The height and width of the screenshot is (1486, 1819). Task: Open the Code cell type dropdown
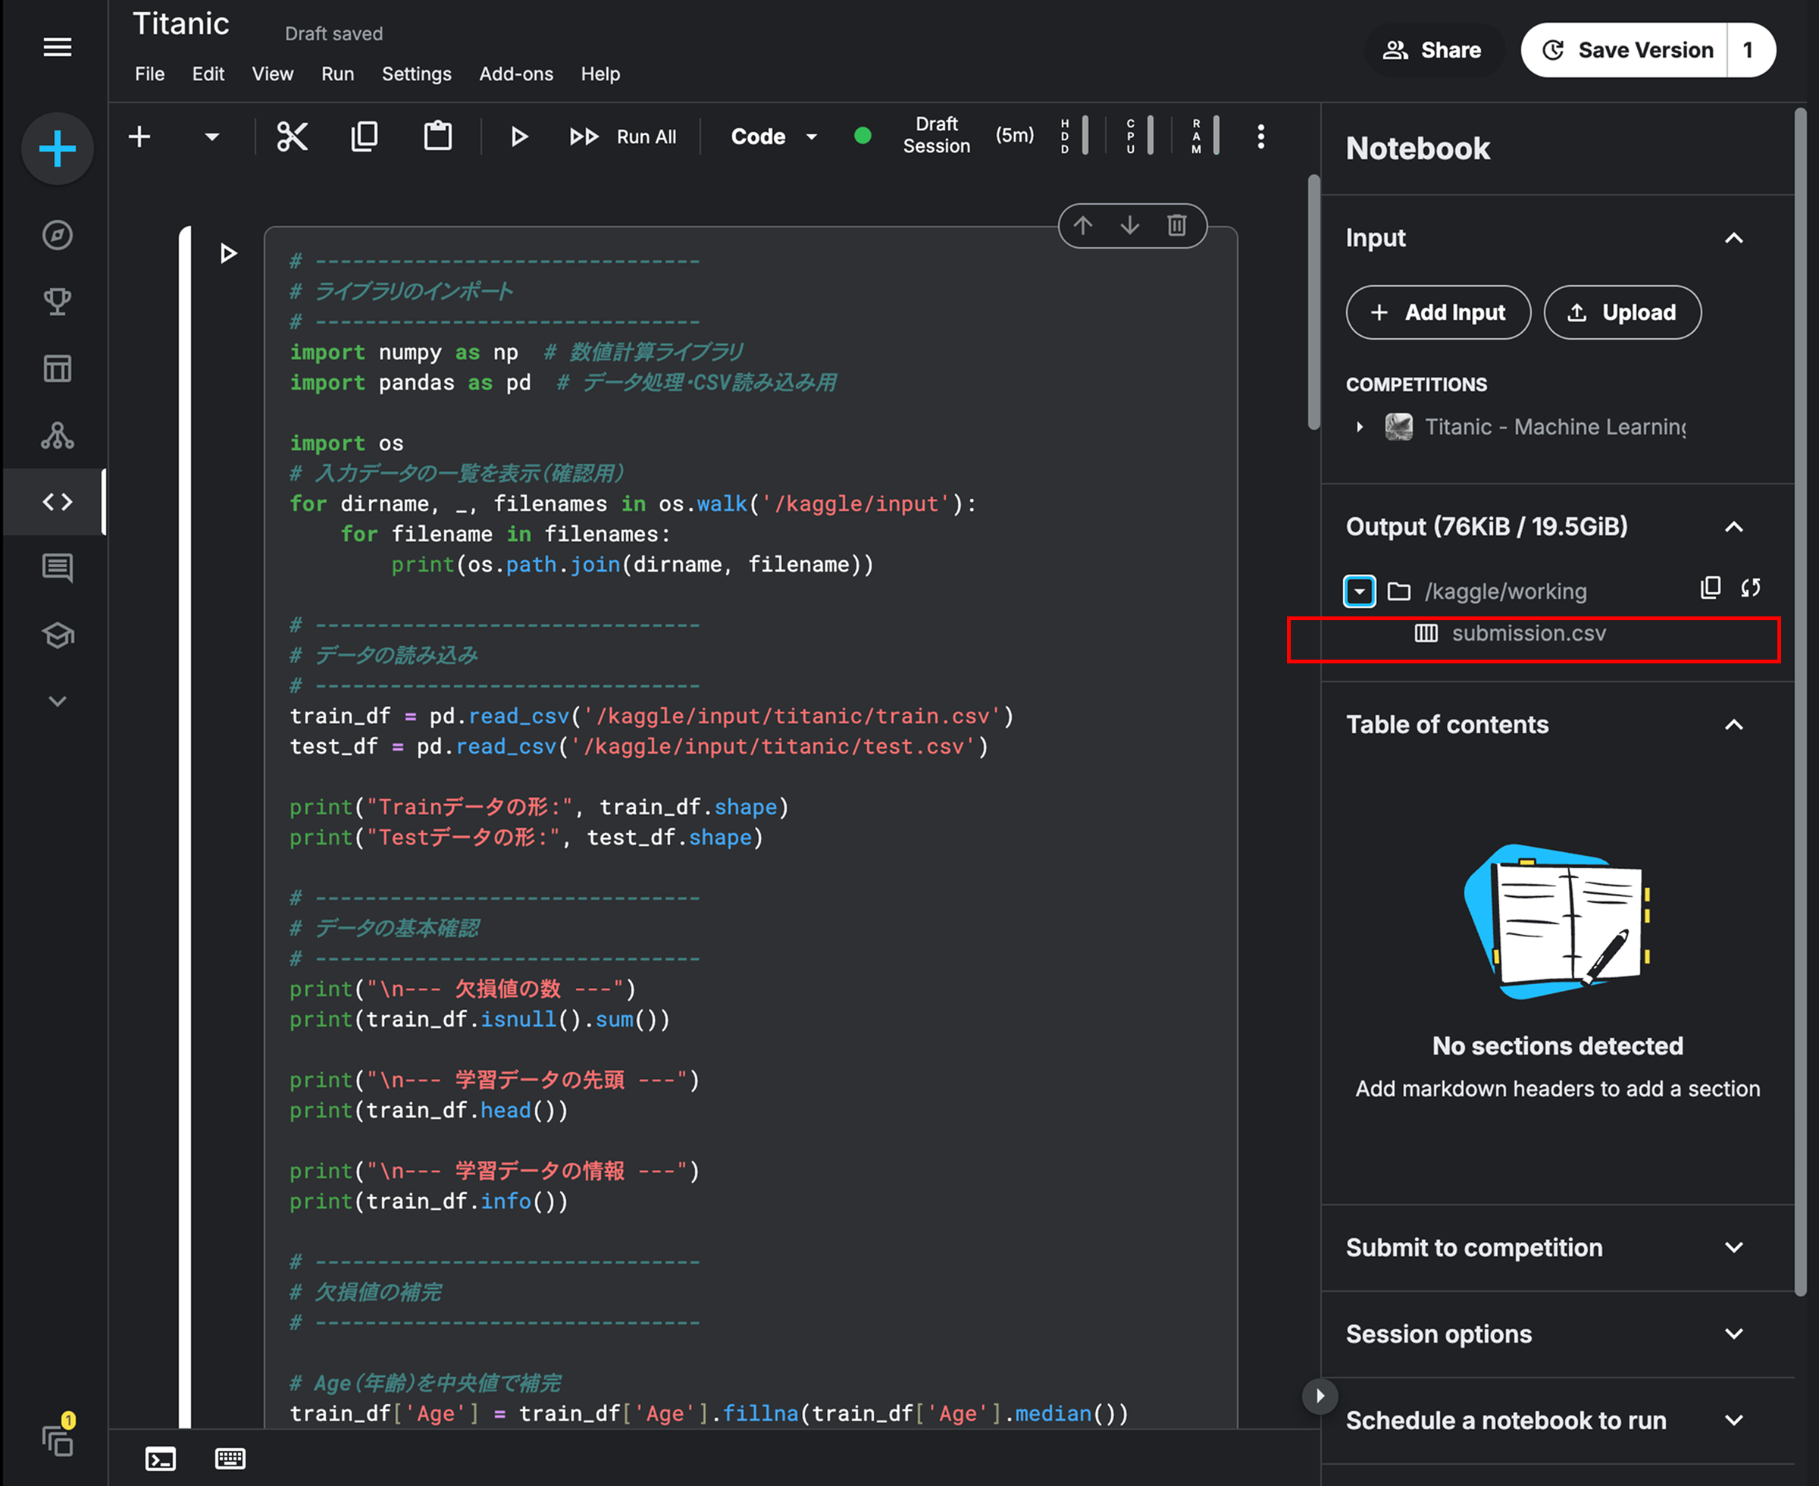click(x=774, y=137)
